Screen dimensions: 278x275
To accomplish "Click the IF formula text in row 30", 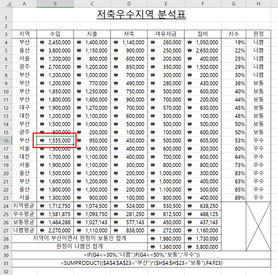I will (141, 254).
